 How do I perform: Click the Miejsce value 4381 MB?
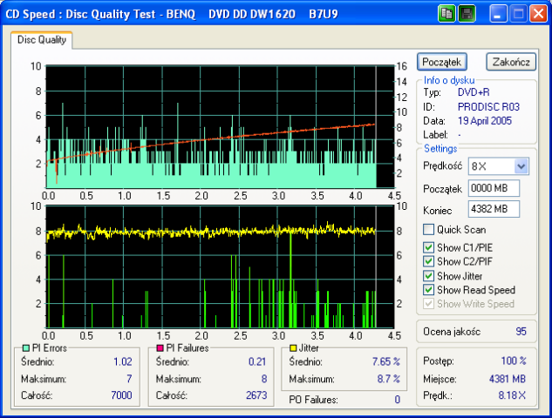click(x=508, y=379)
